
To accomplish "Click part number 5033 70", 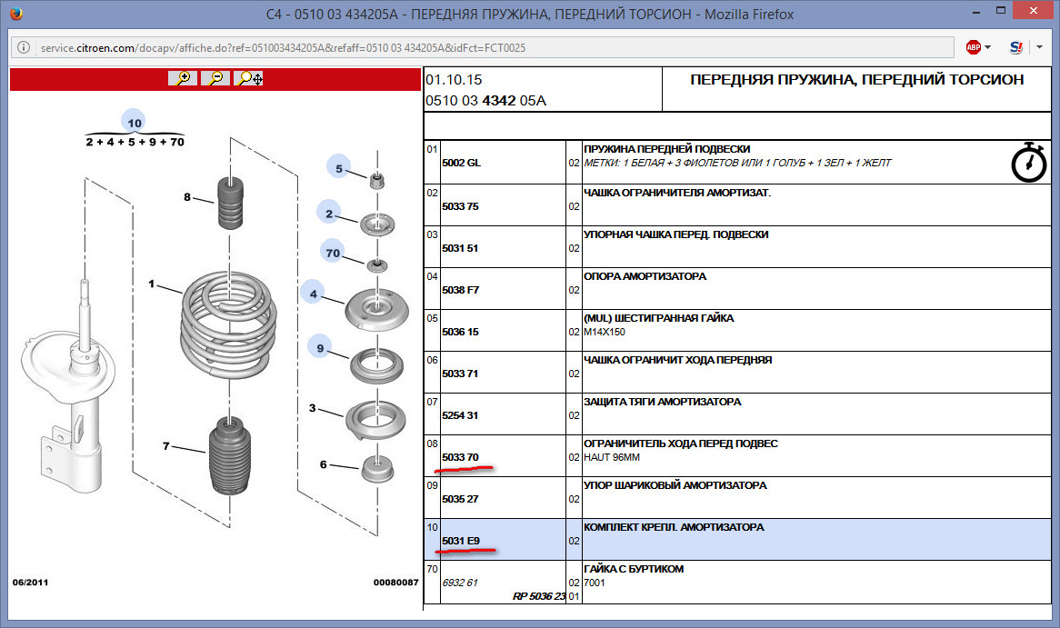I will 460,457.
